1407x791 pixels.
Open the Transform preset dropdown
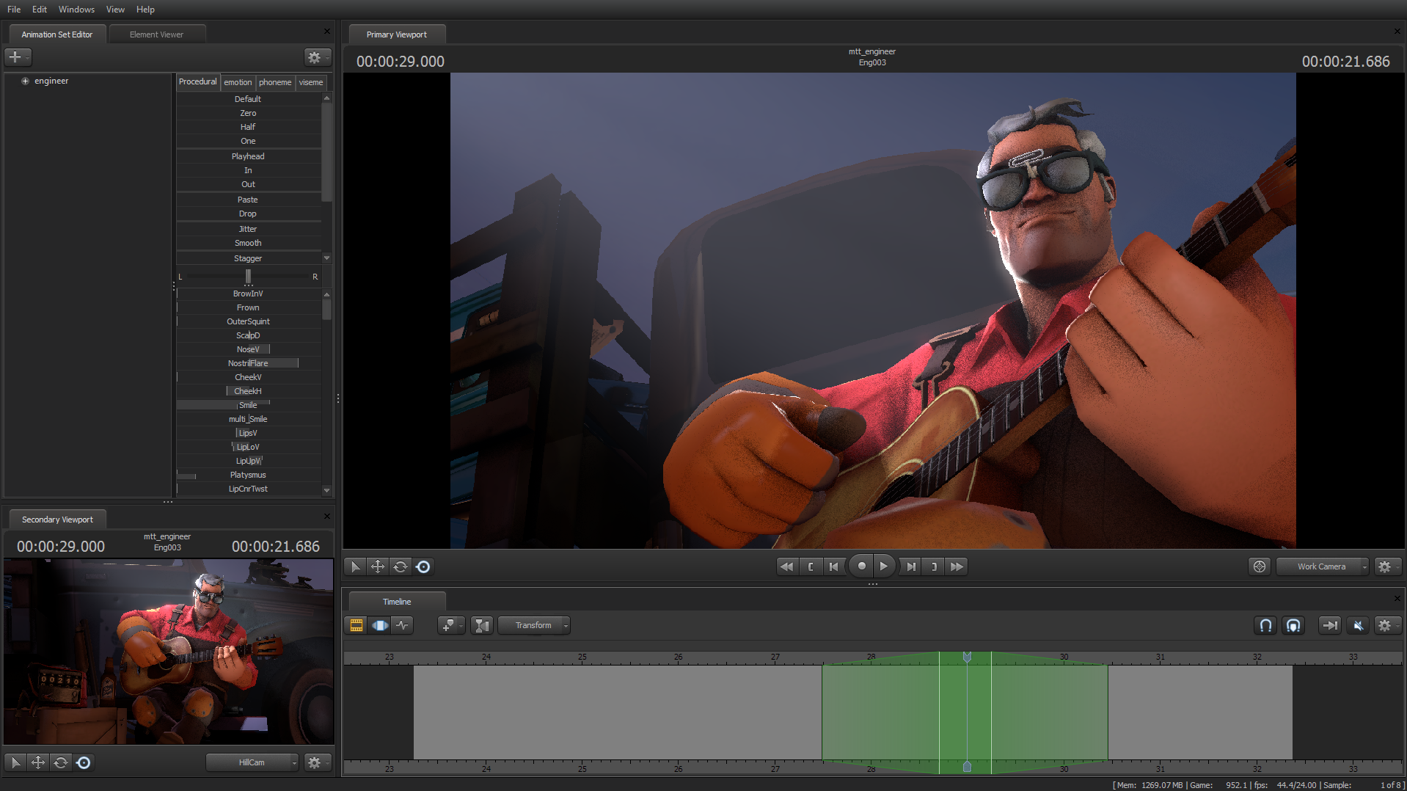[533, 625]
